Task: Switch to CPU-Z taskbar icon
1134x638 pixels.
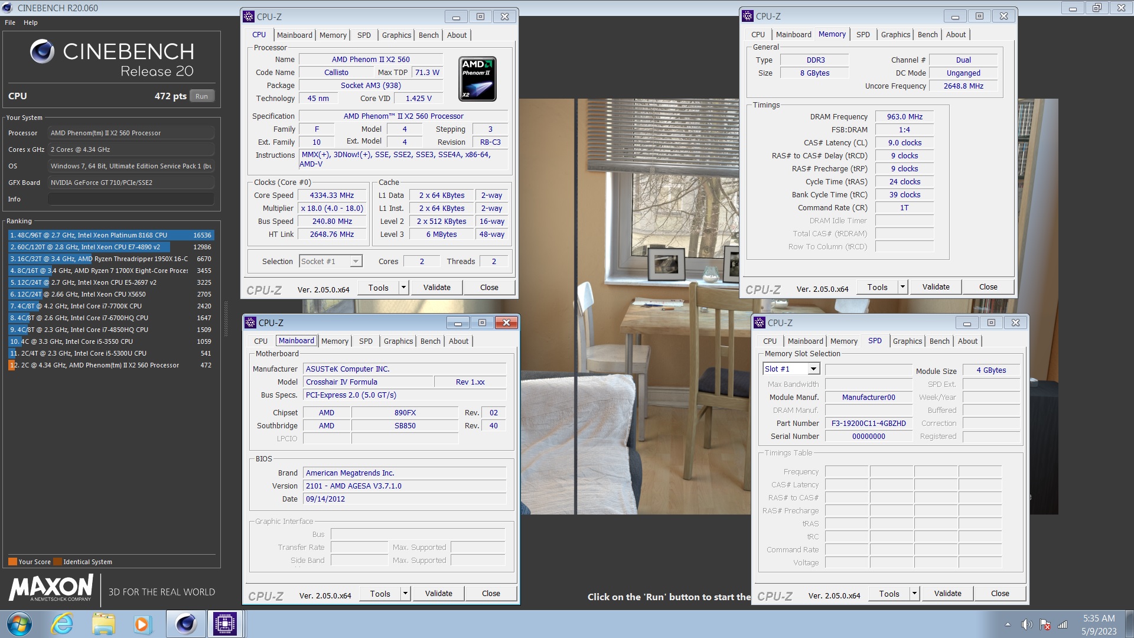Action: 224,624
